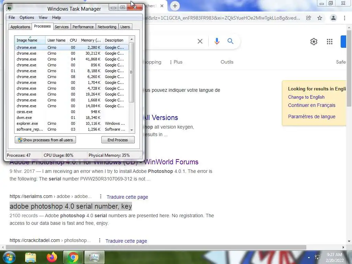The image size is (352, 264).
Task: Open the Windows Start orb
Action: click(9, 257)
